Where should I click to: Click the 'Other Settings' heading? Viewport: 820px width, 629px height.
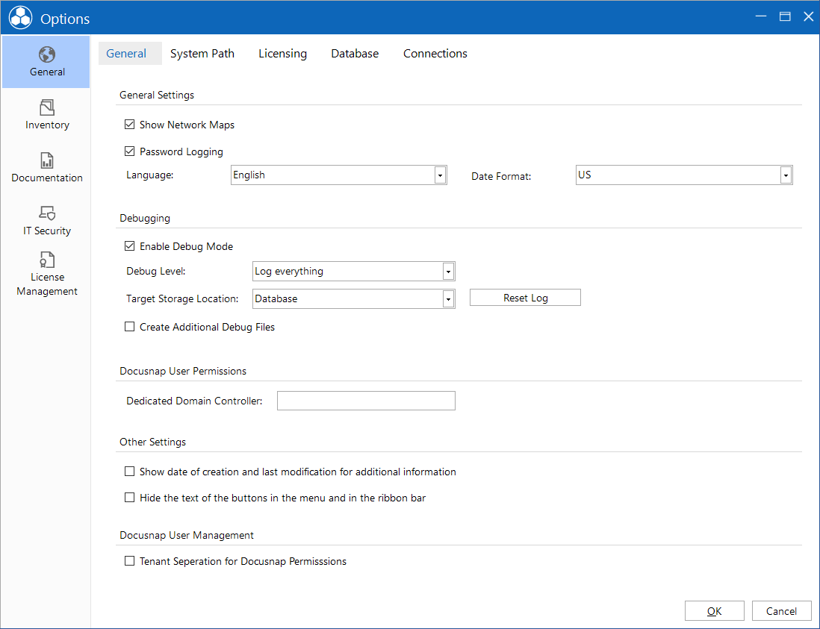pos(152,442)
